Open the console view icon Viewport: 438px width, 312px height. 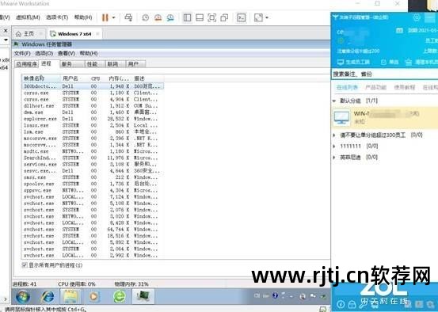[242, 17]
